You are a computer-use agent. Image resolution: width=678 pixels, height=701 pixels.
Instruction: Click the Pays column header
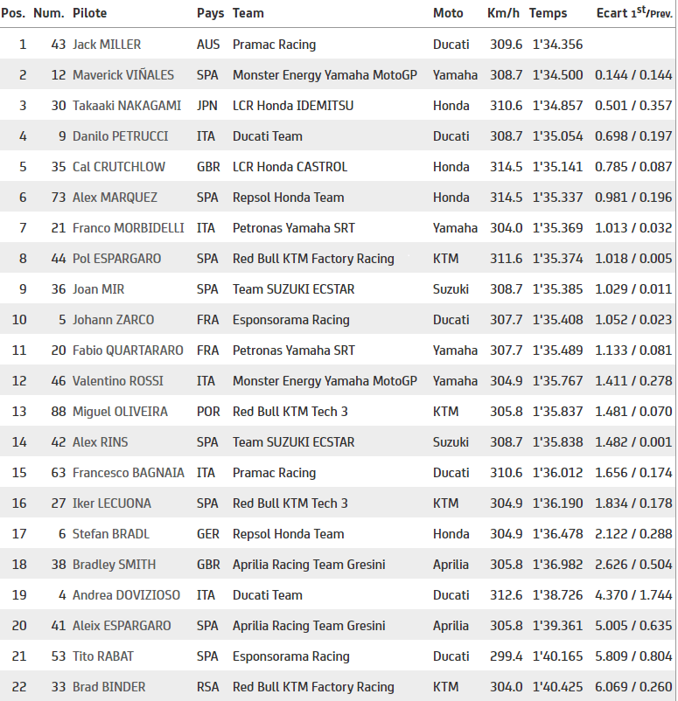tap(210, 13)
